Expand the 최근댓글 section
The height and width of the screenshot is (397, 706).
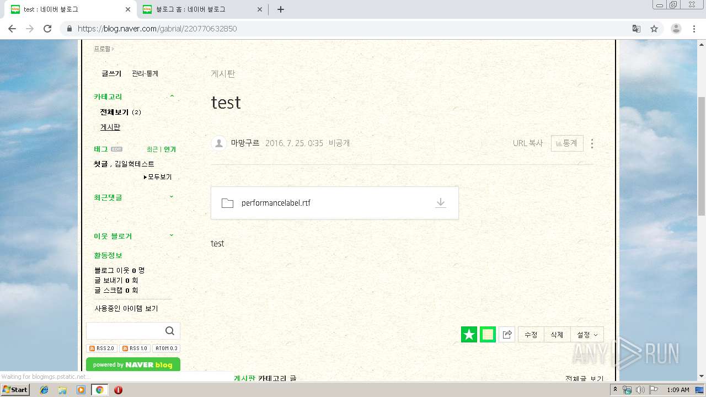(172, 197)
